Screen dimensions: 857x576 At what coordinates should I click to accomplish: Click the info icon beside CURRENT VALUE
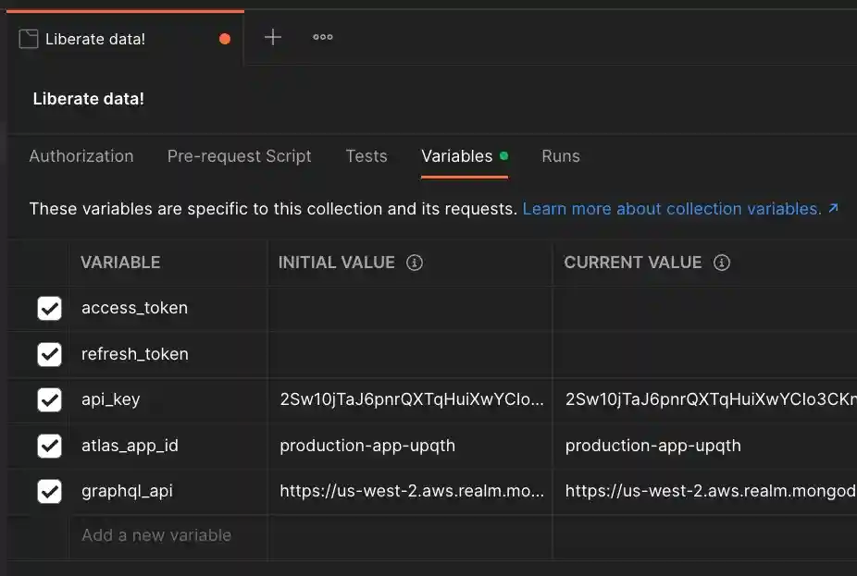point(721,263)
